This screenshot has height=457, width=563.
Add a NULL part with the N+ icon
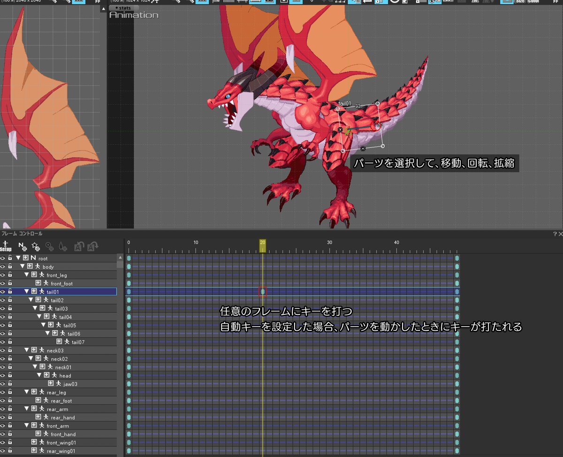point(22,246)
